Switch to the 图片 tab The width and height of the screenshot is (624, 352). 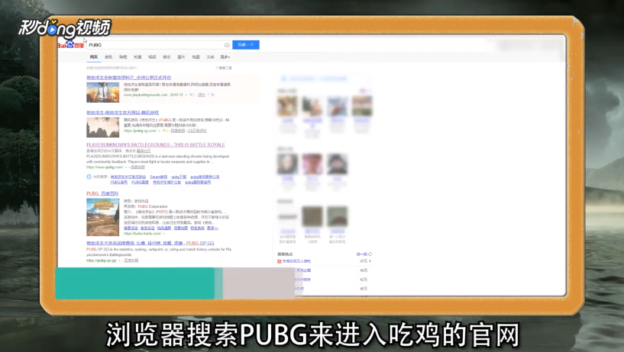pos(181,57)
